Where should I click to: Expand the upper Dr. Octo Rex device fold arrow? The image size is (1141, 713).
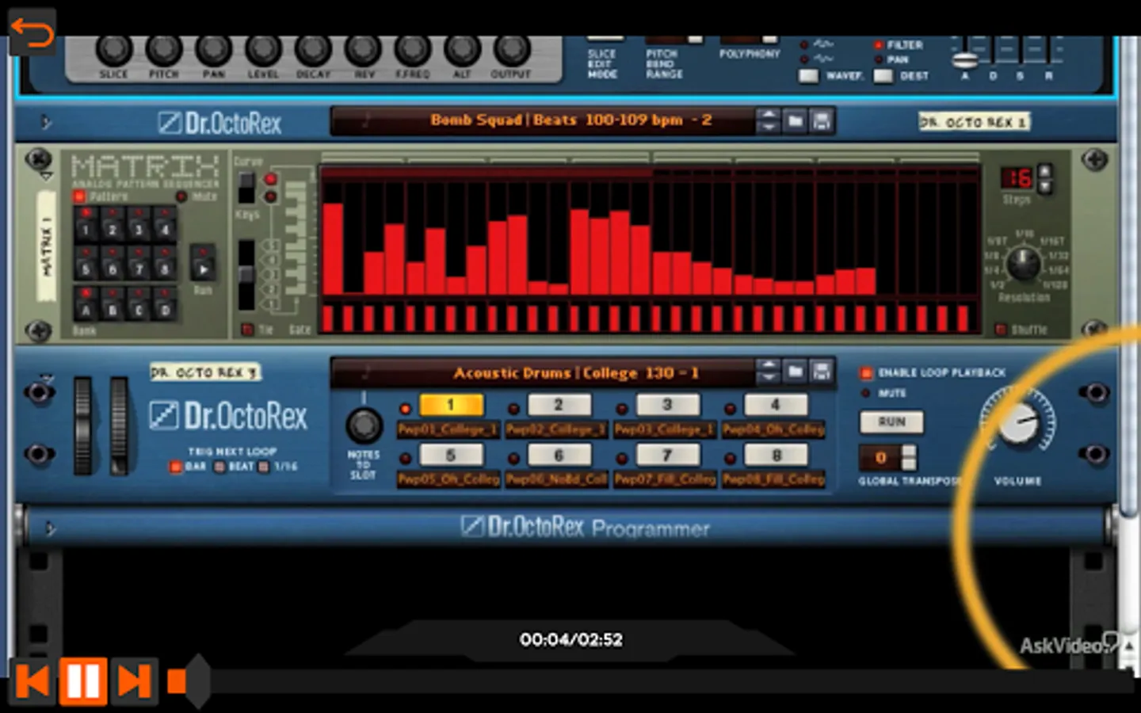[x=46, y=122]
